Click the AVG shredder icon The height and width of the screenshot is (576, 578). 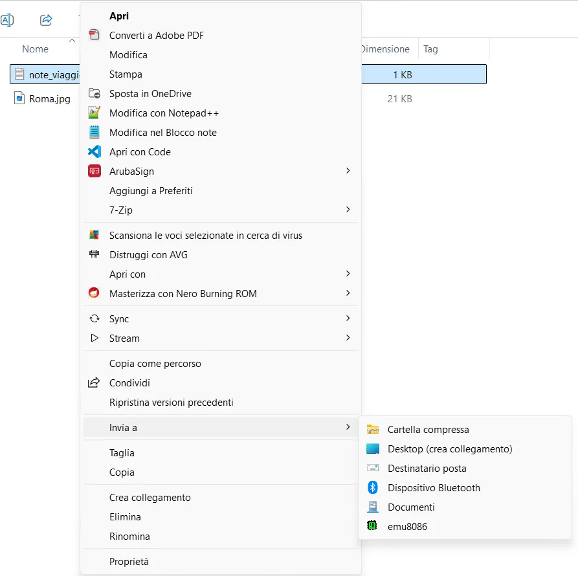[94, 254]
